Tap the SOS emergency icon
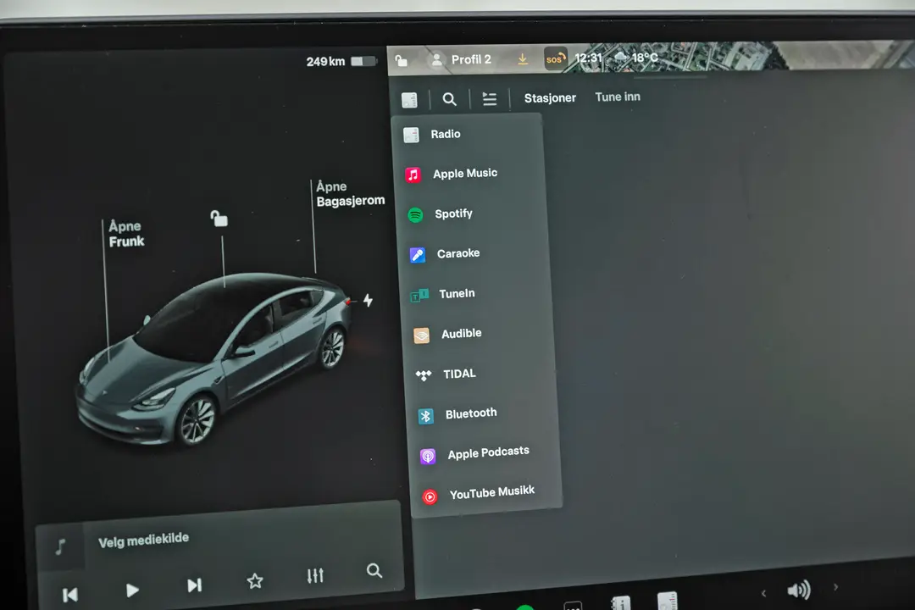915x610 pixels. [x=555, y=59]
